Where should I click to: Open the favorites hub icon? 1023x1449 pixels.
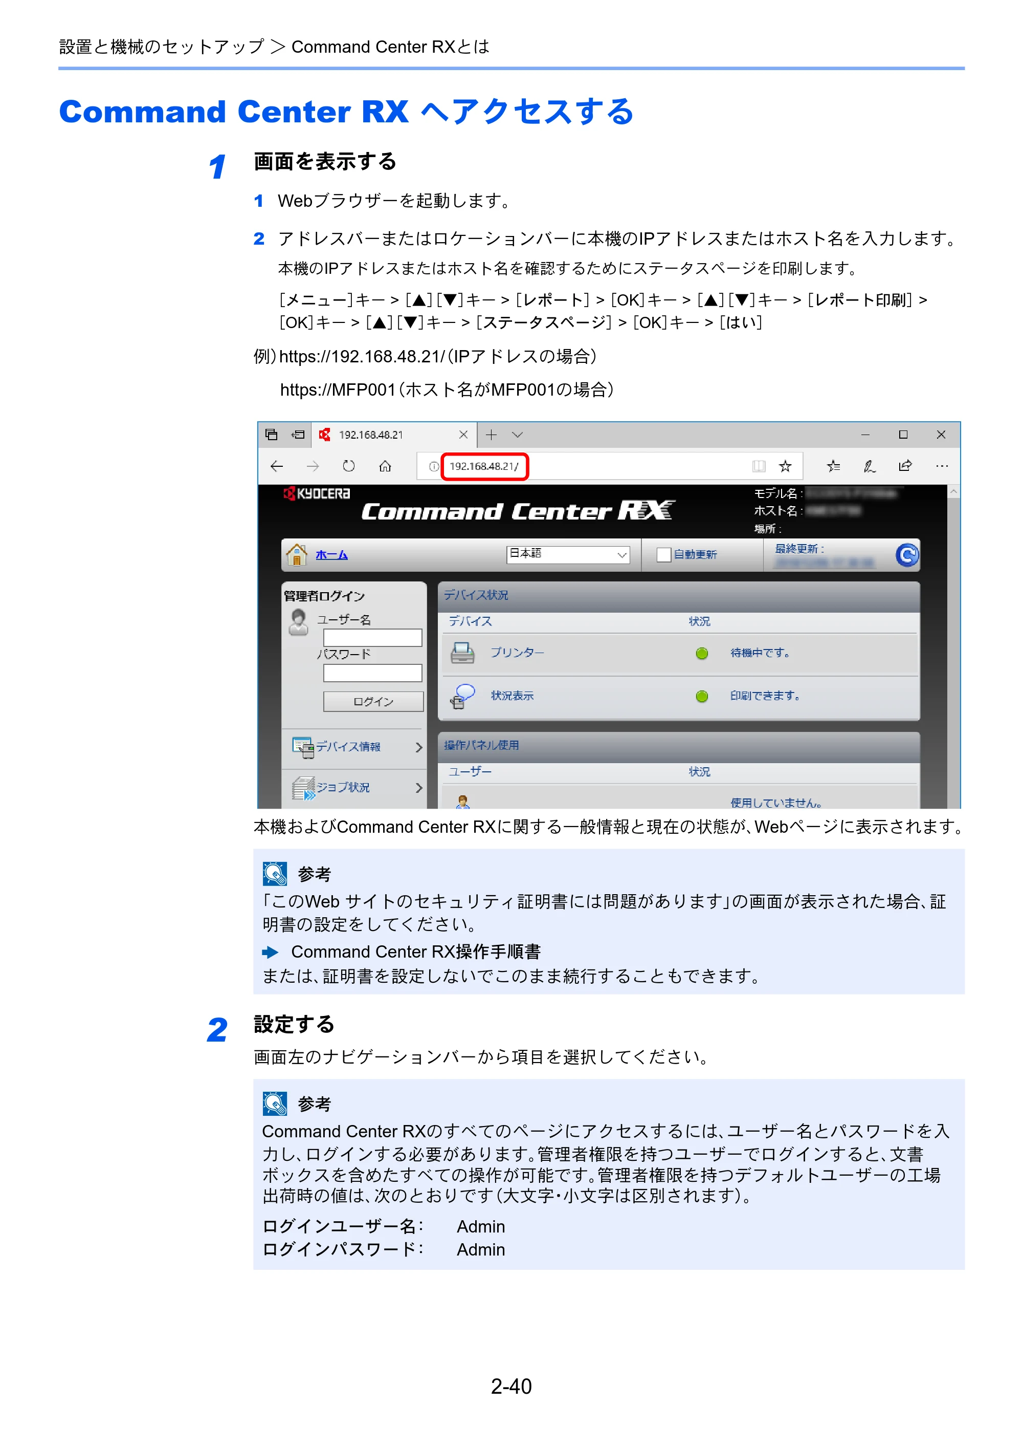[833, 466]
